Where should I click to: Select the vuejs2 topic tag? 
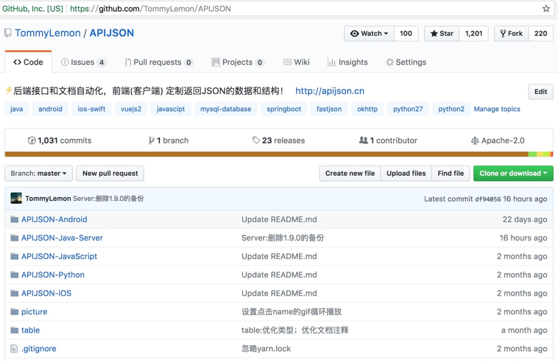click(x=131, y=109)
